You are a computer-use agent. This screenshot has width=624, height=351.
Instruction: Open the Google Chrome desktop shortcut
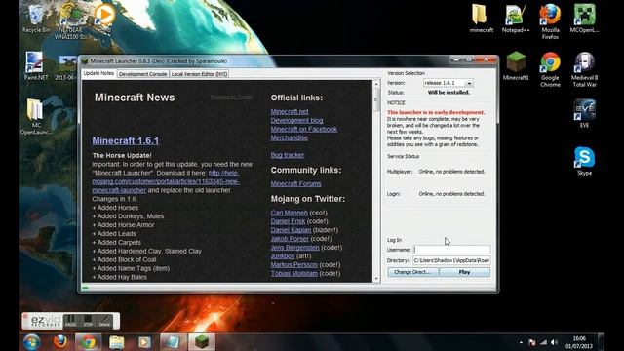point(550,69)
